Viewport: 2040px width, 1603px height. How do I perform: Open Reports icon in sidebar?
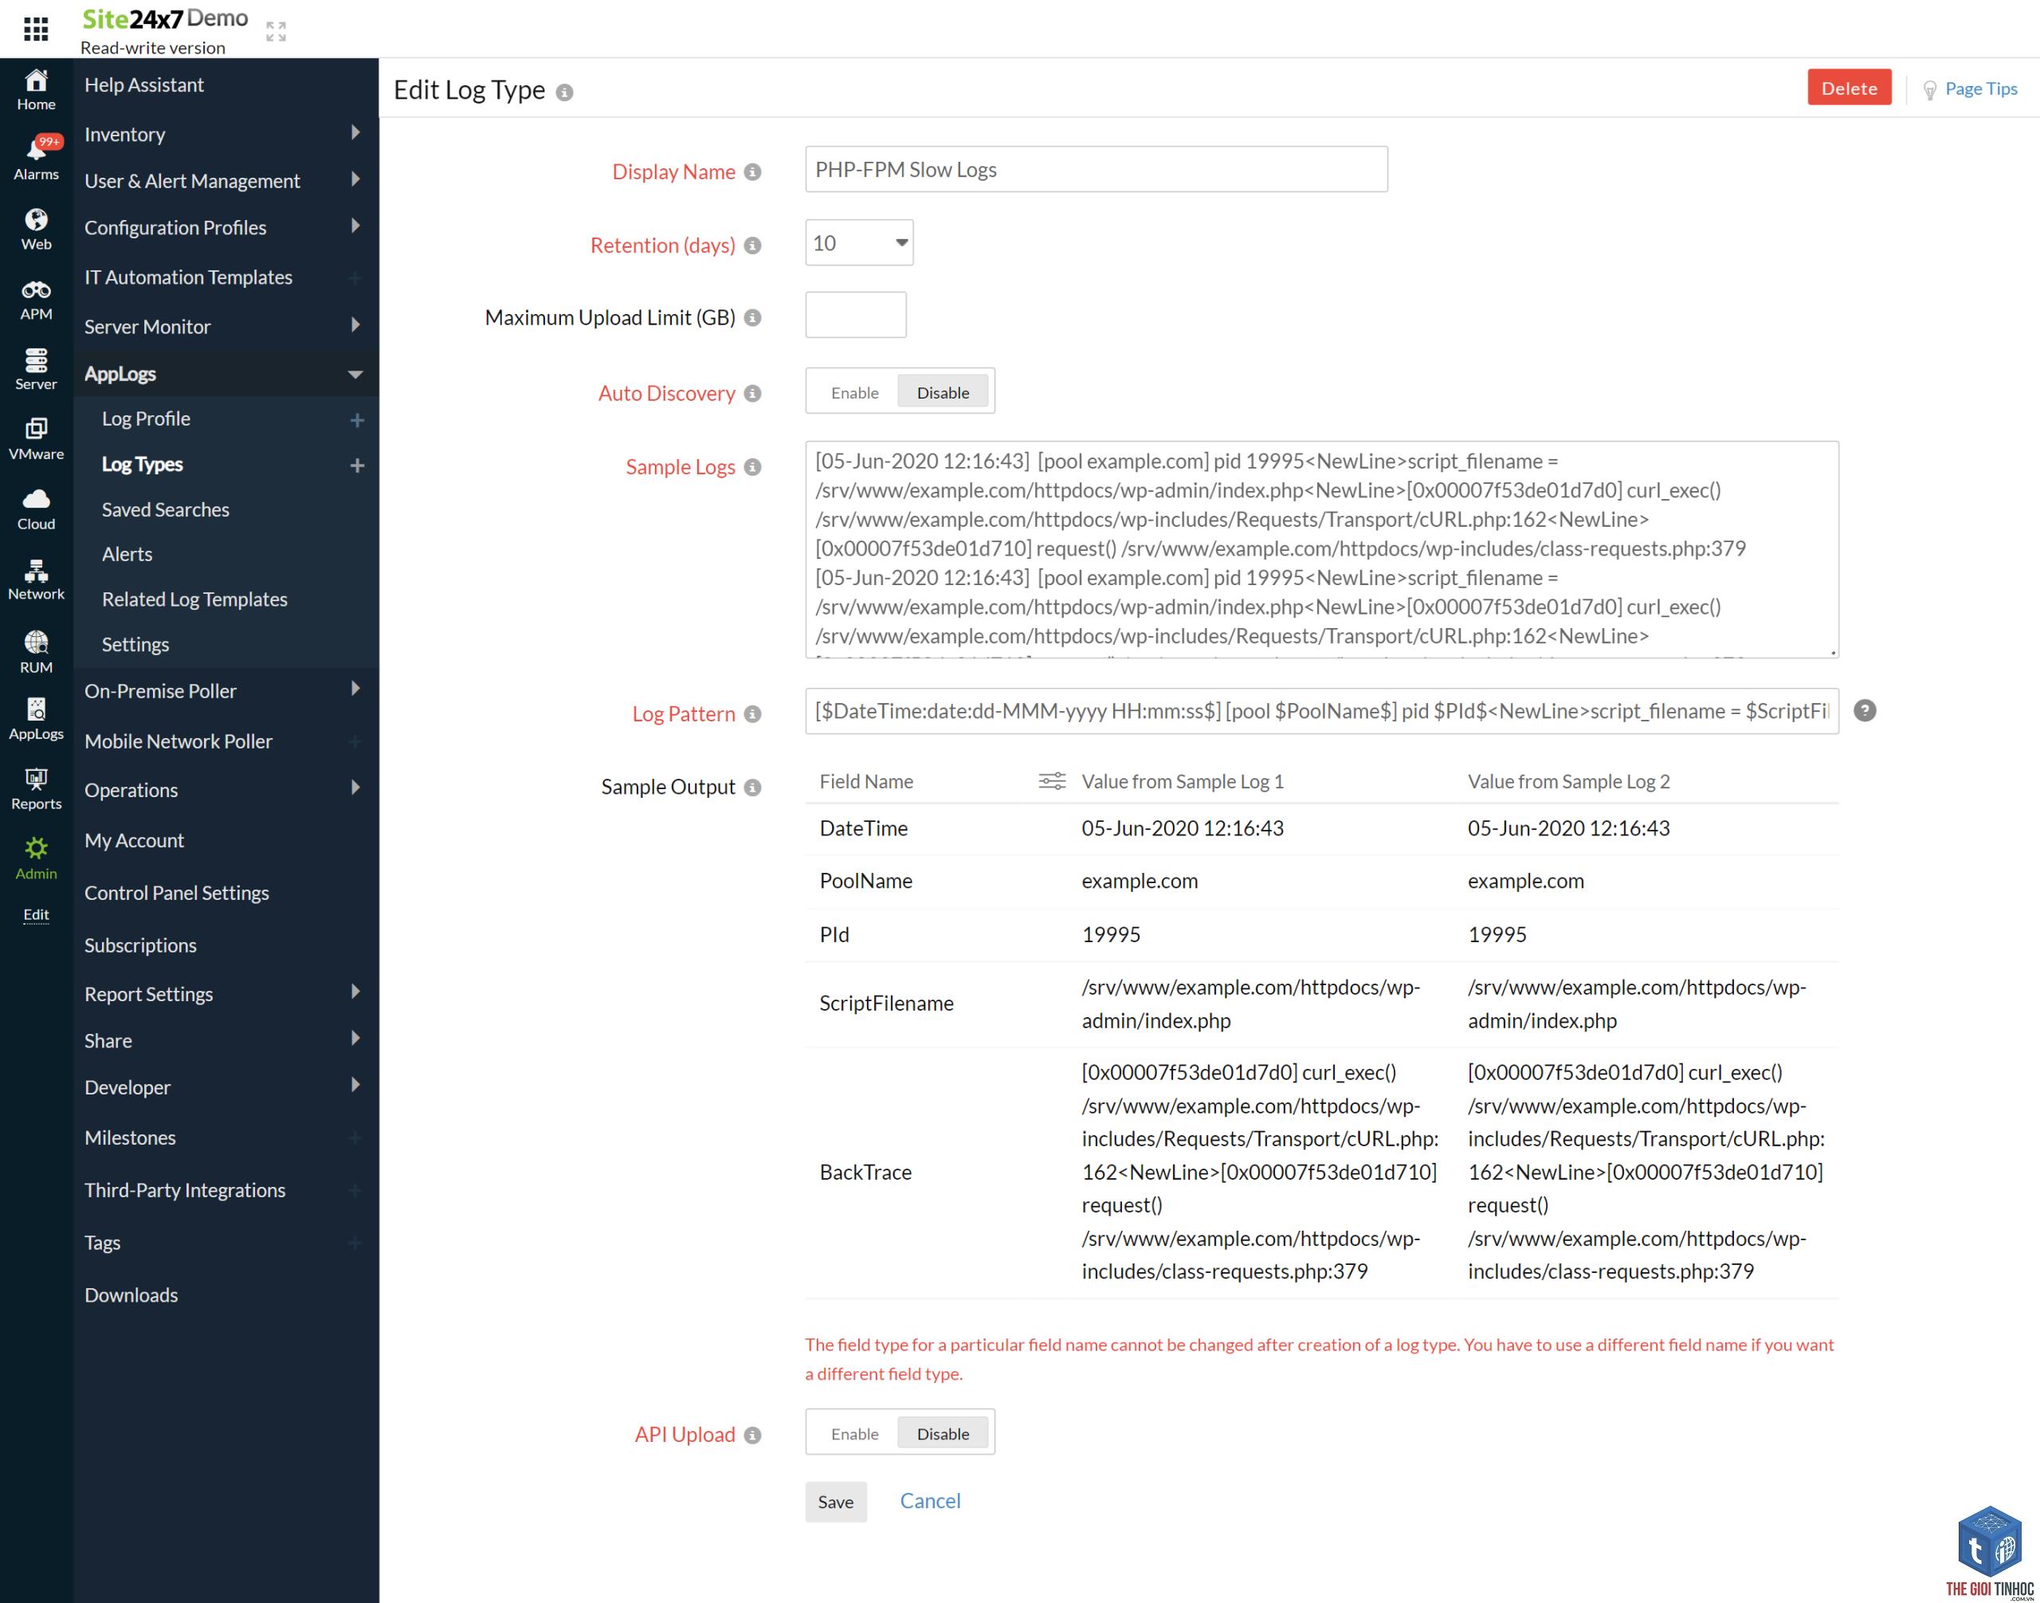(x=36, y=789)
